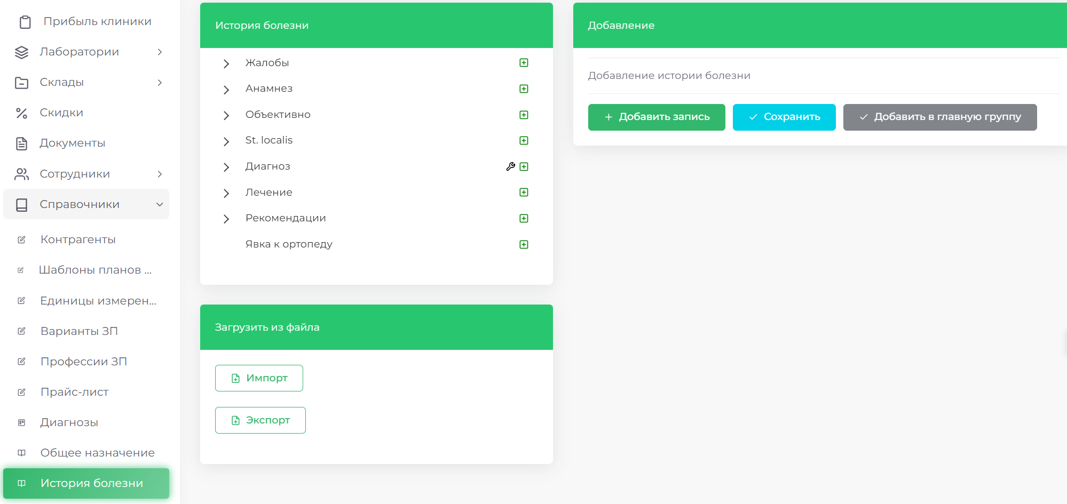Click the plus icon in Объективно row
Image resolution: width=1067 pixels, height=504 pixels.
click(524, 115)
